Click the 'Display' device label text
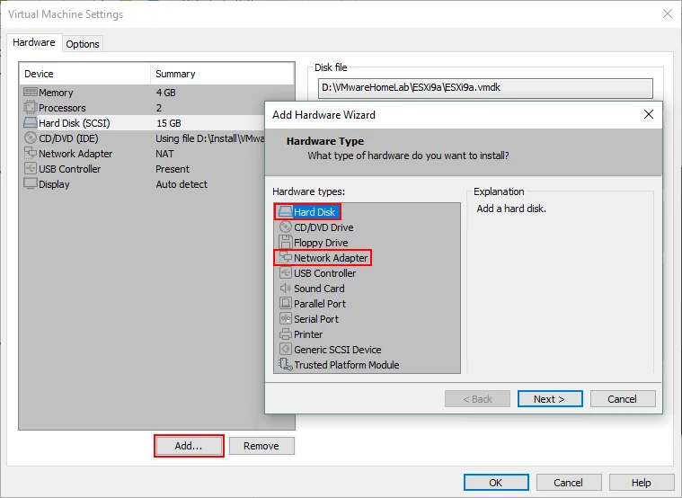682x498 pixels. pyautogui.click(x=54, y=184)
